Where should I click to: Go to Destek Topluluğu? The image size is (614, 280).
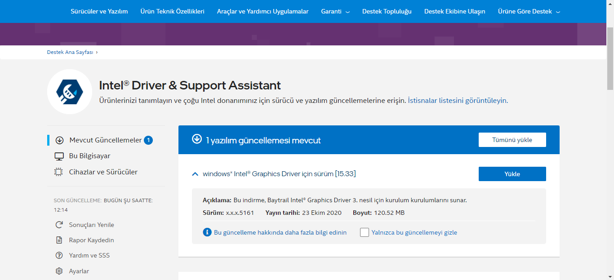tap(387, 11)
